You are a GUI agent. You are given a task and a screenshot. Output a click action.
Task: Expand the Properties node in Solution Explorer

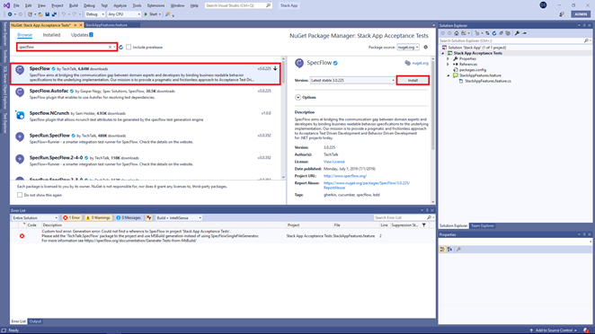click(x=448, y=58)
